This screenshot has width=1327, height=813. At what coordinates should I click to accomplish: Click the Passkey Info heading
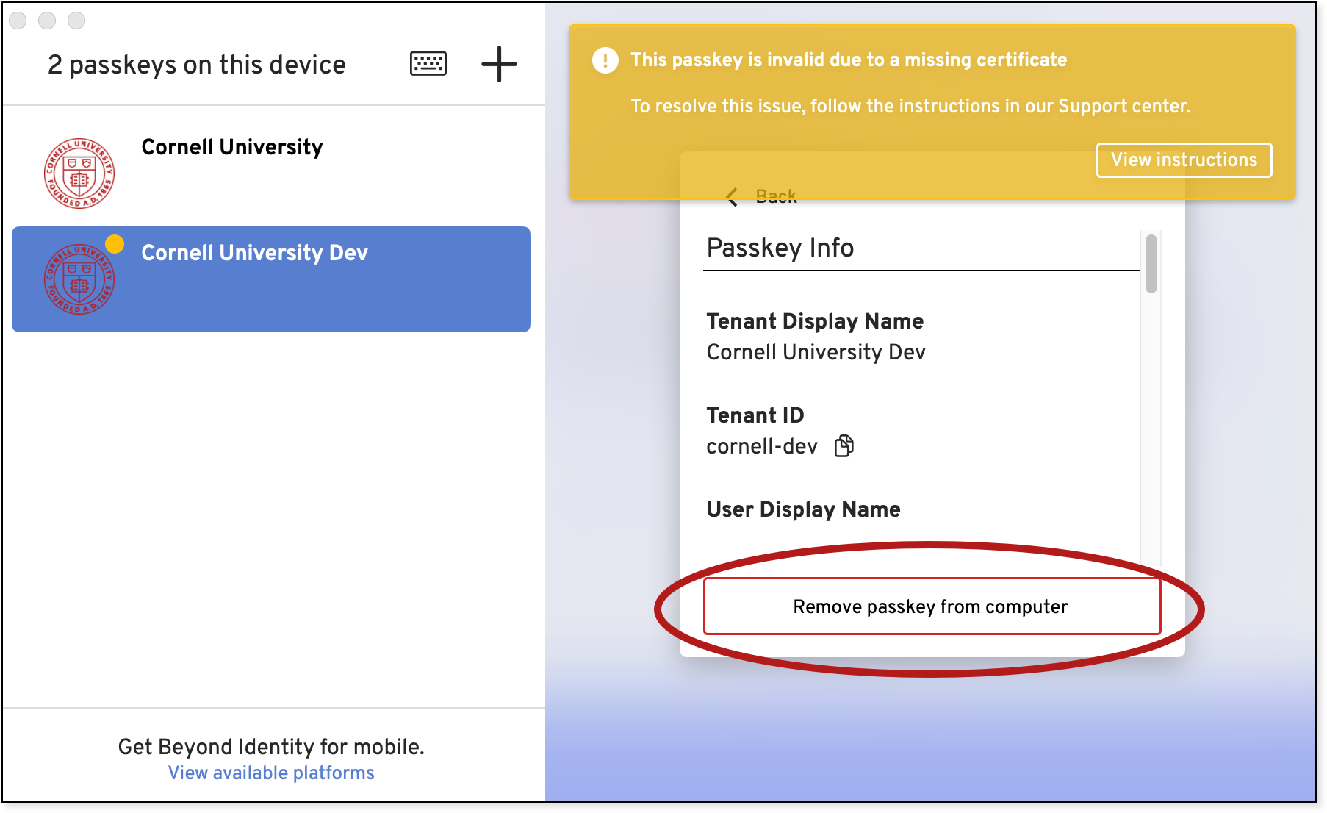point(780,248)
